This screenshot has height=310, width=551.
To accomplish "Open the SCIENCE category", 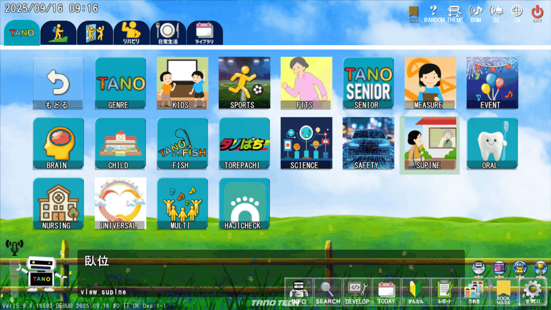I will 306,143.
